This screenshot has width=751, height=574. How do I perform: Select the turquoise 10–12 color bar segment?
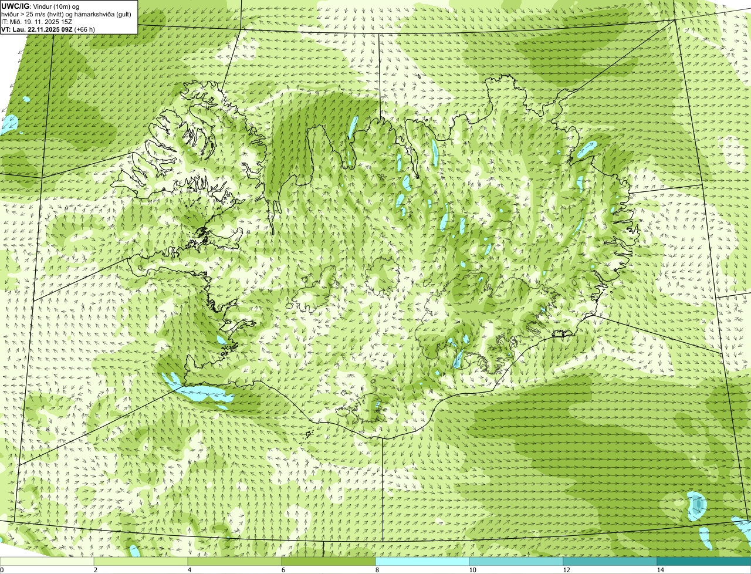pos(516,561)
